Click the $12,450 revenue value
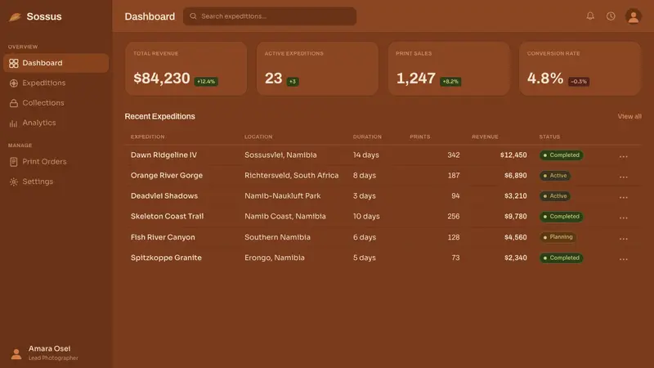This screenshot has height=368, width=654. tap(513, 155)
